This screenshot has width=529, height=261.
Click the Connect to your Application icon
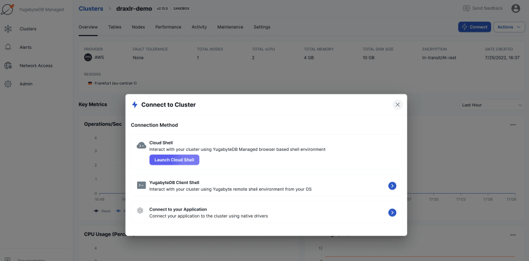tap(140, 210)
